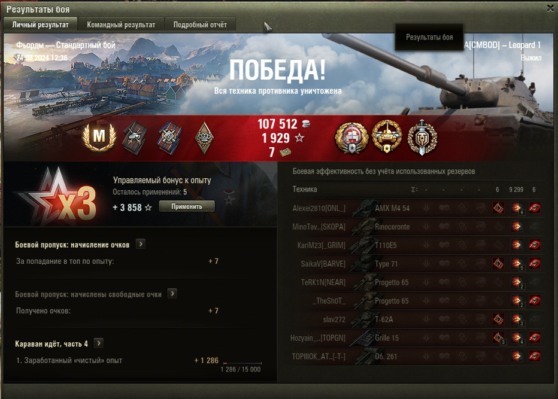Click the Mastery badge "M" medal icon
Image resolution: width=558 pixels, height=399 pixels.
point(99,137)
